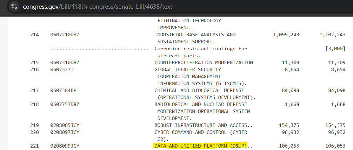Viewport: 353px width, 150px height.
Task: Select line number 218
Action: click(x=34, y=104)
